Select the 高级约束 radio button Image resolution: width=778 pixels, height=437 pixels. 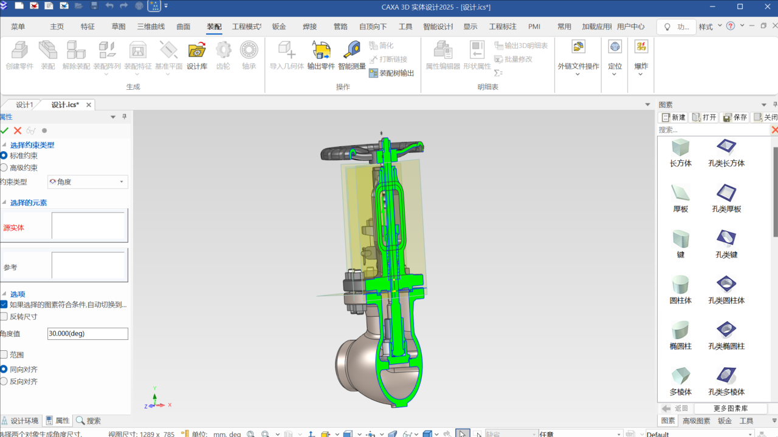(4, 168)
